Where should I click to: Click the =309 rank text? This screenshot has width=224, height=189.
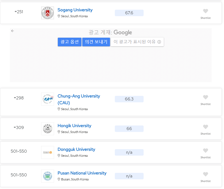click(19, 127)
